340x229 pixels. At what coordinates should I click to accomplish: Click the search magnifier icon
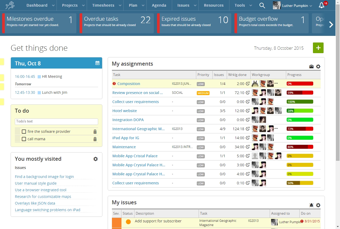262,5
